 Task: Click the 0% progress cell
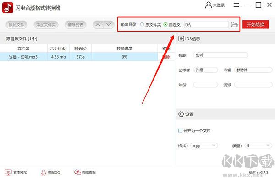125,57
